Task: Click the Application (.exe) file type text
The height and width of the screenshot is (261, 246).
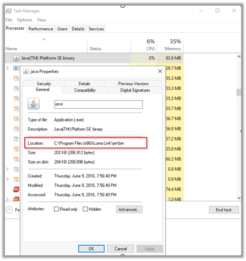Action: click(x=69, y=120)
